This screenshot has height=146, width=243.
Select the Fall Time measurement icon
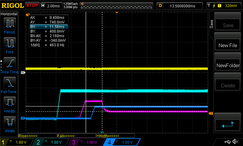coord(9,83)
